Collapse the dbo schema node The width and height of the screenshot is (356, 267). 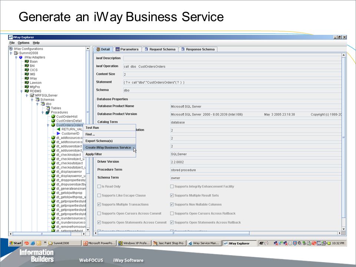pyautogui.click(x=37, y=104)
